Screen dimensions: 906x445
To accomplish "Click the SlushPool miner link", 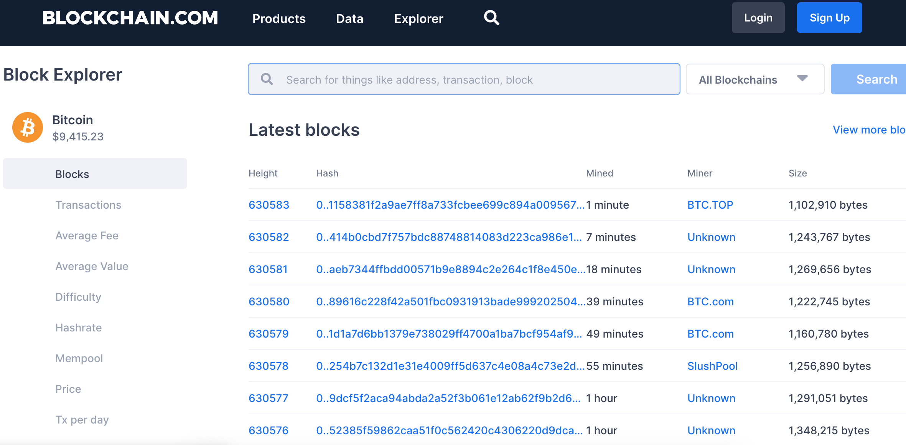I will 712,366.
